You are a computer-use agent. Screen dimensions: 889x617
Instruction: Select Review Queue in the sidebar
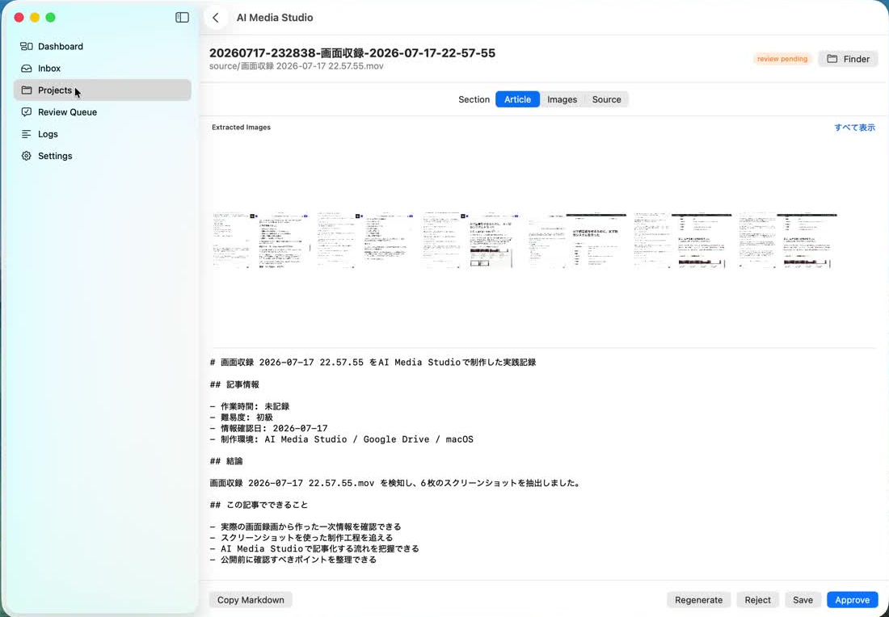(102, 112)
